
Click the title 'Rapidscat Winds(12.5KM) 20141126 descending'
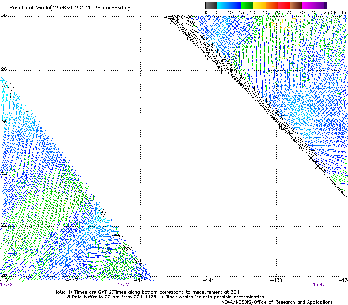(x=70, y=8)
